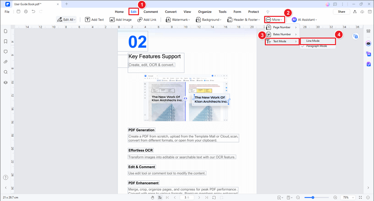The height and width of the screenshot is (201, 374).
Task: Open the Header & Footer dropdown
Action: 243,19
